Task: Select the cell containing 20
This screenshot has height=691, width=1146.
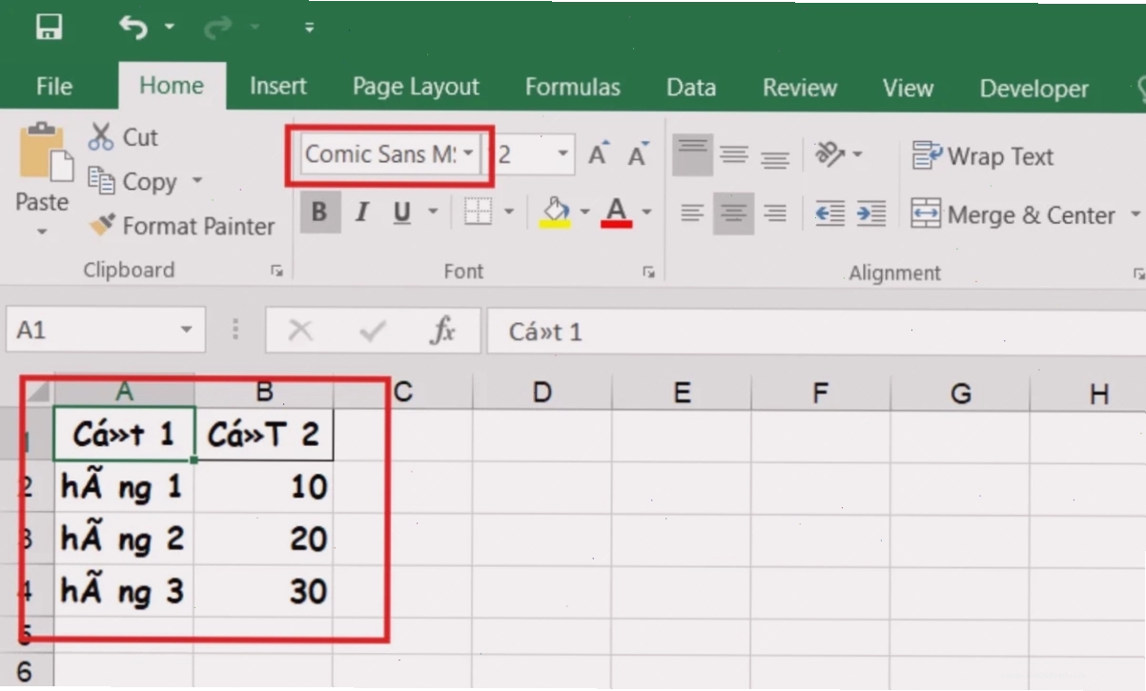Action: (263, 539)
